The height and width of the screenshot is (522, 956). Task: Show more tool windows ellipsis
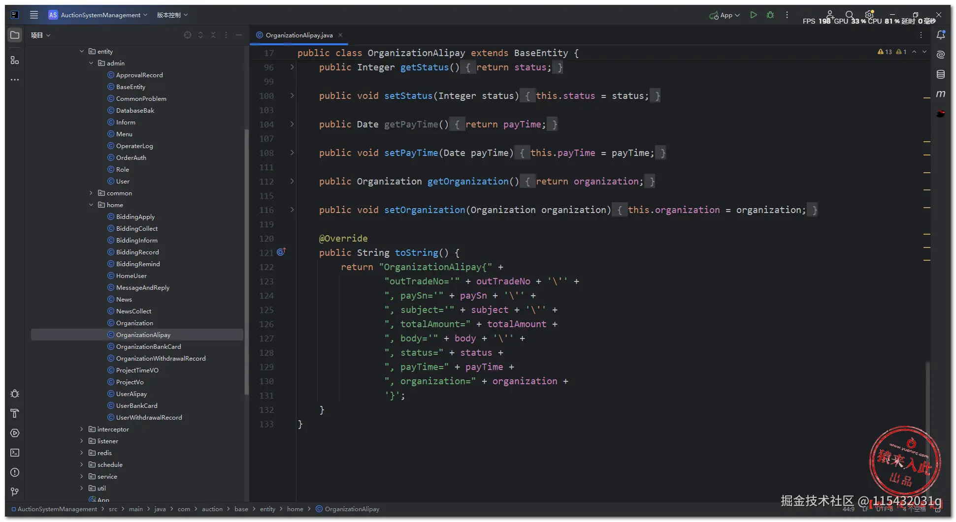(15, 80)
